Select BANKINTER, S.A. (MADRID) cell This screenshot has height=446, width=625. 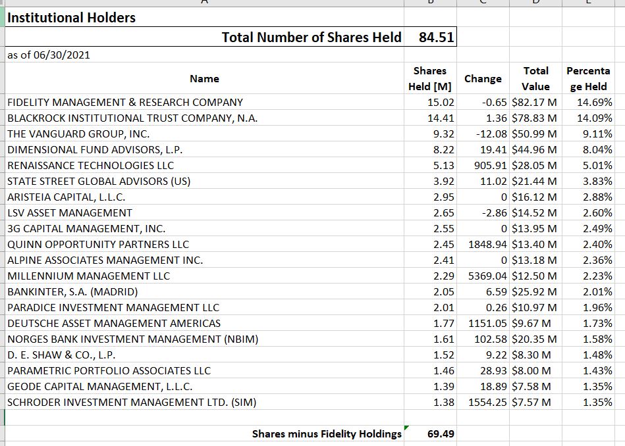click(204, 291)
